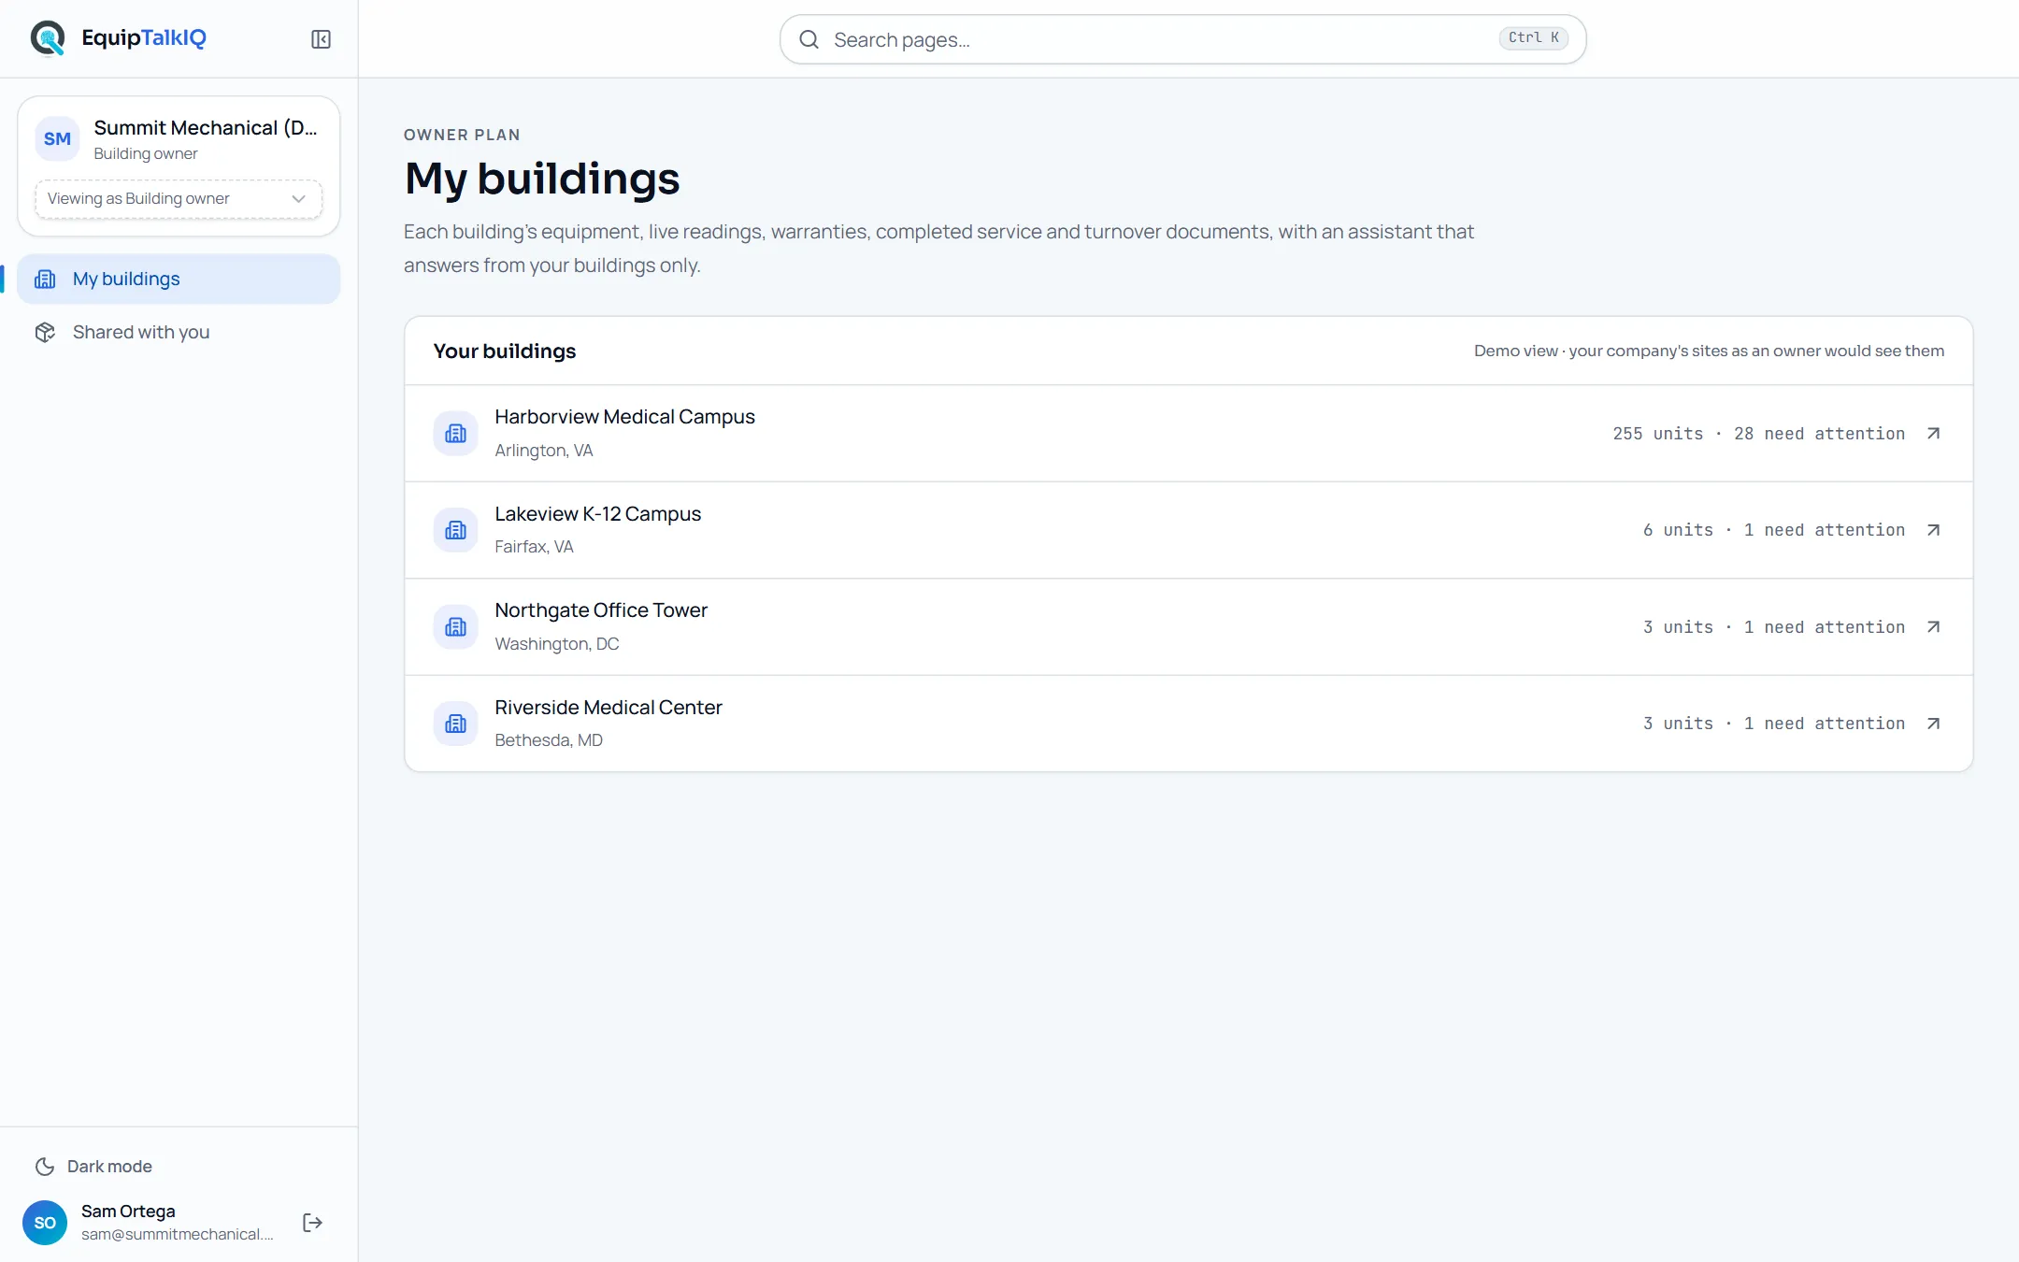The width and height of the screenshot is (2019, 1262).
Task: Open the Northgate Office Tower link
Action: [x=1188, y=626]
